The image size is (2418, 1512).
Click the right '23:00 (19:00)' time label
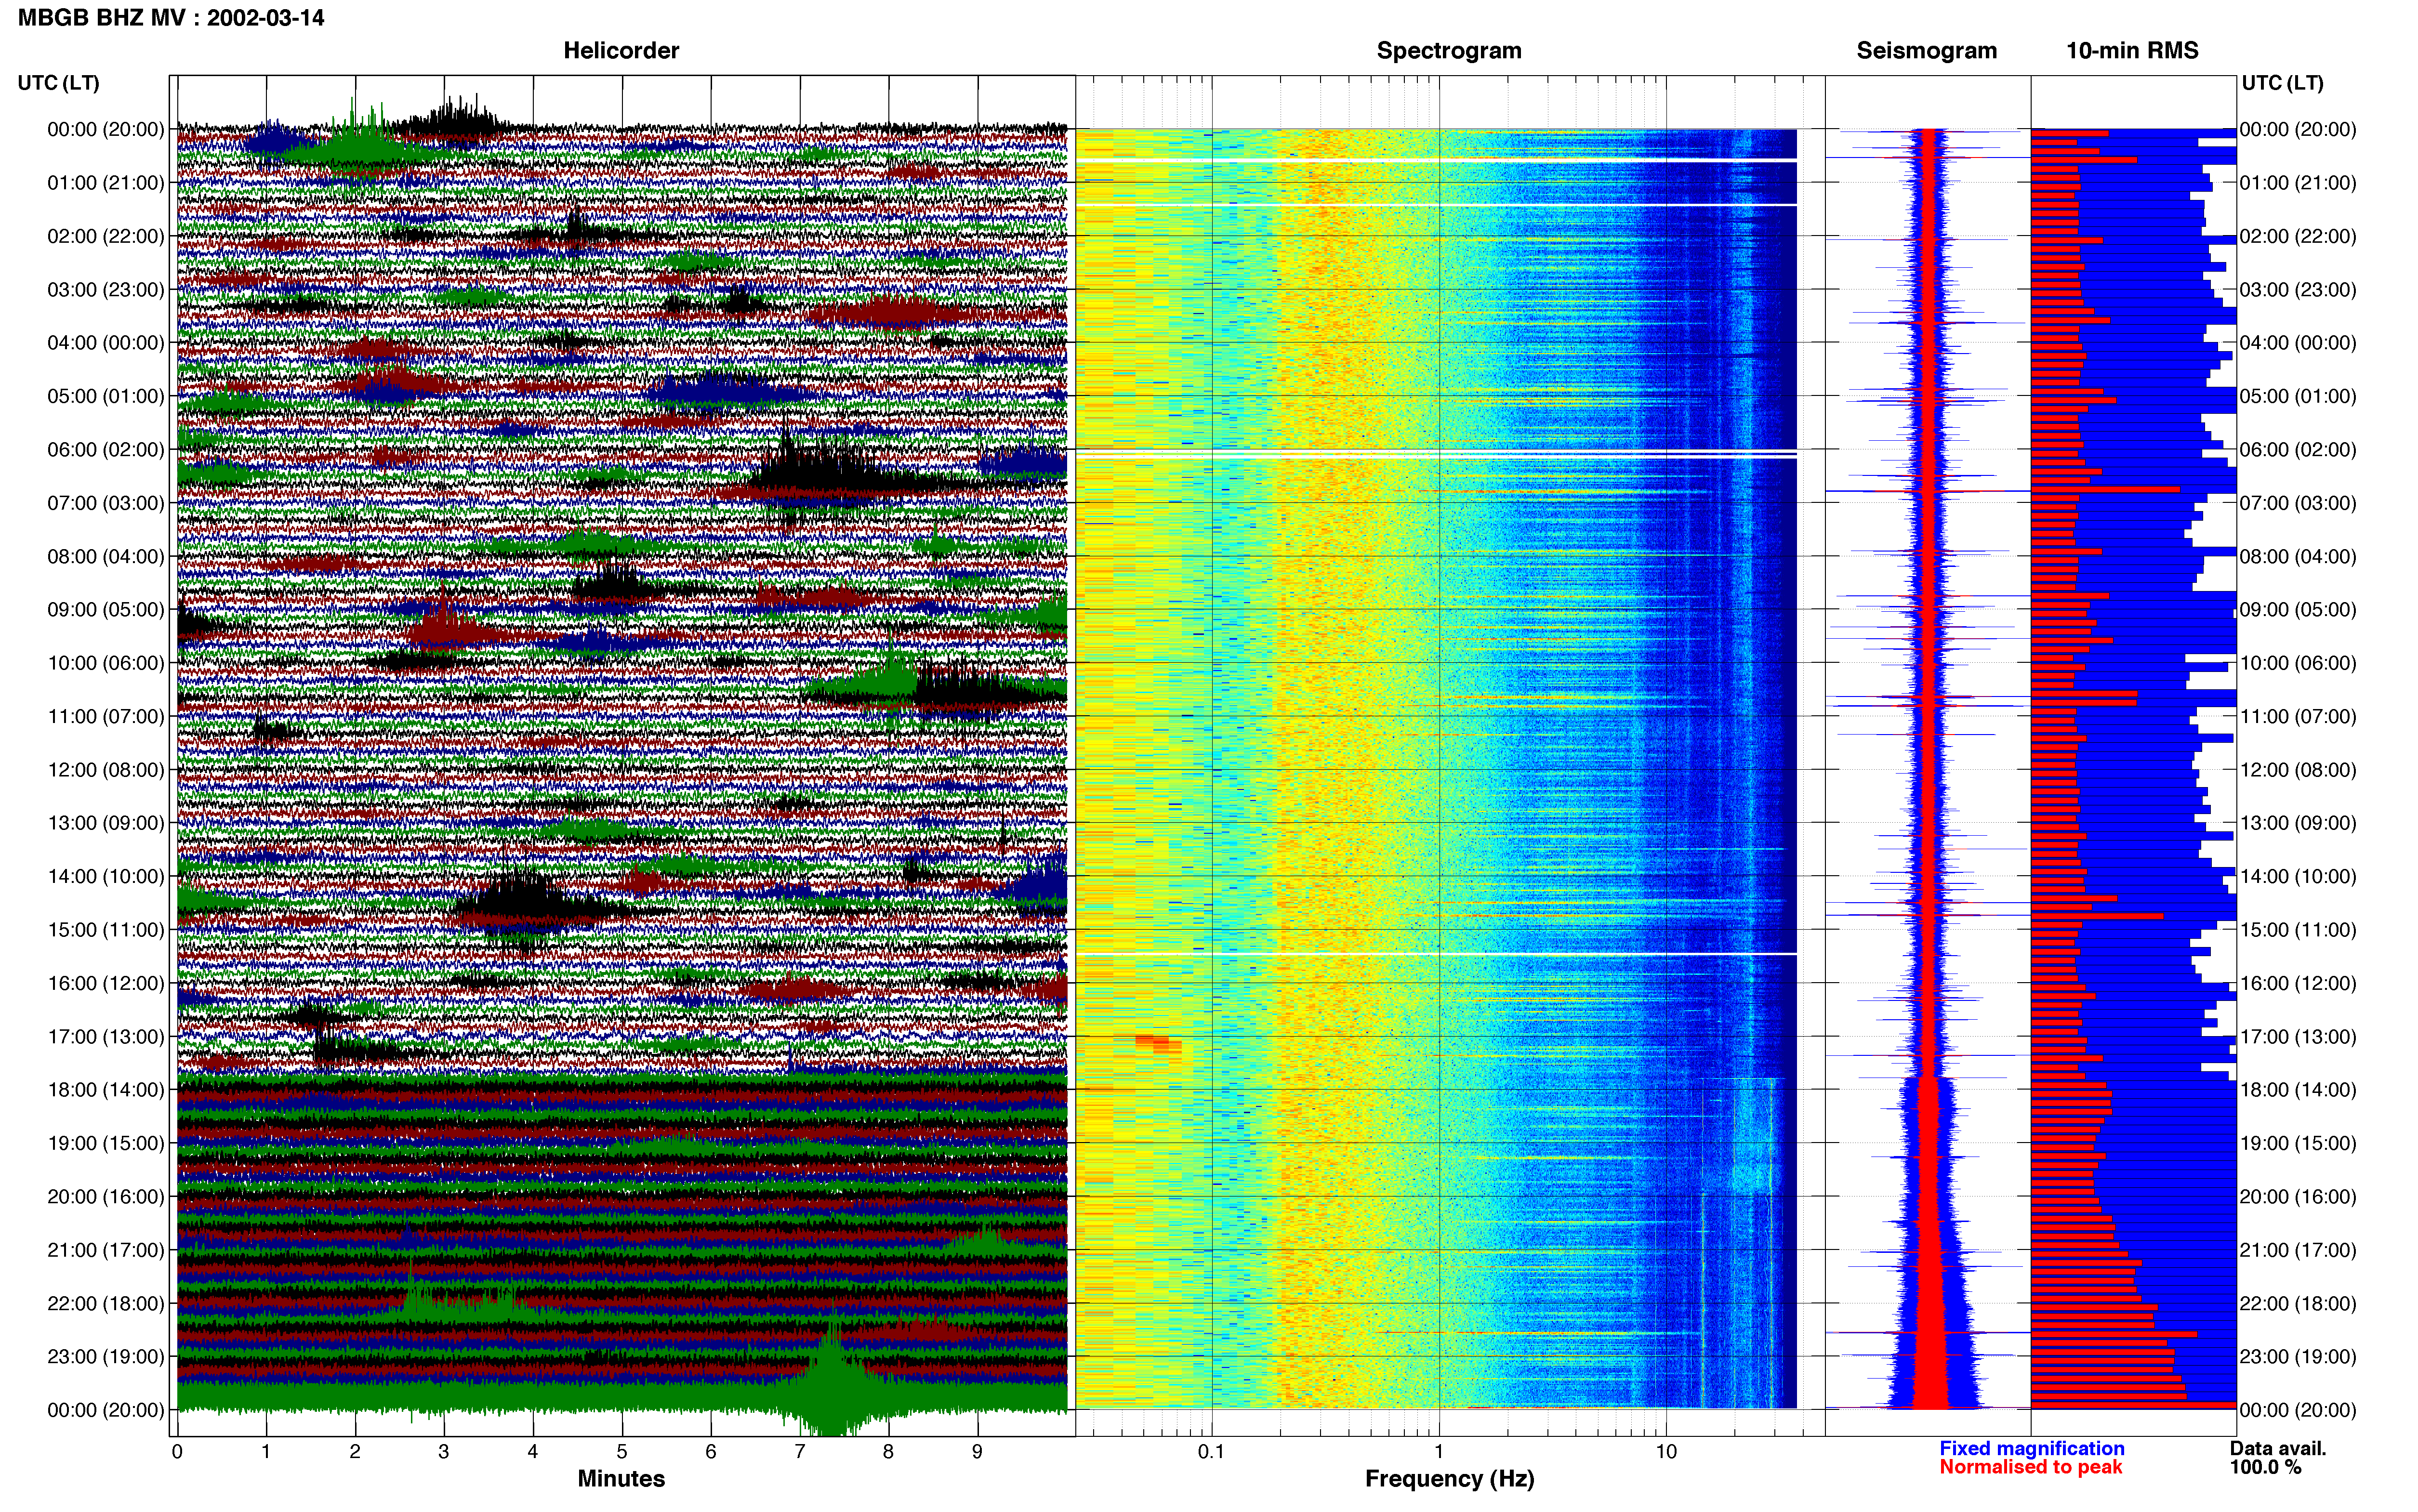[x=2298, y=1357]
